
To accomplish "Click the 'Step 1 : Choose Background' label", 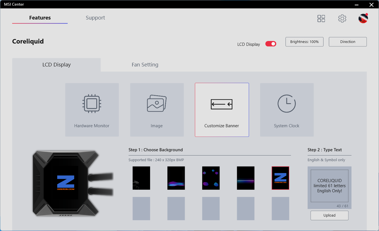I will point(156,150).
